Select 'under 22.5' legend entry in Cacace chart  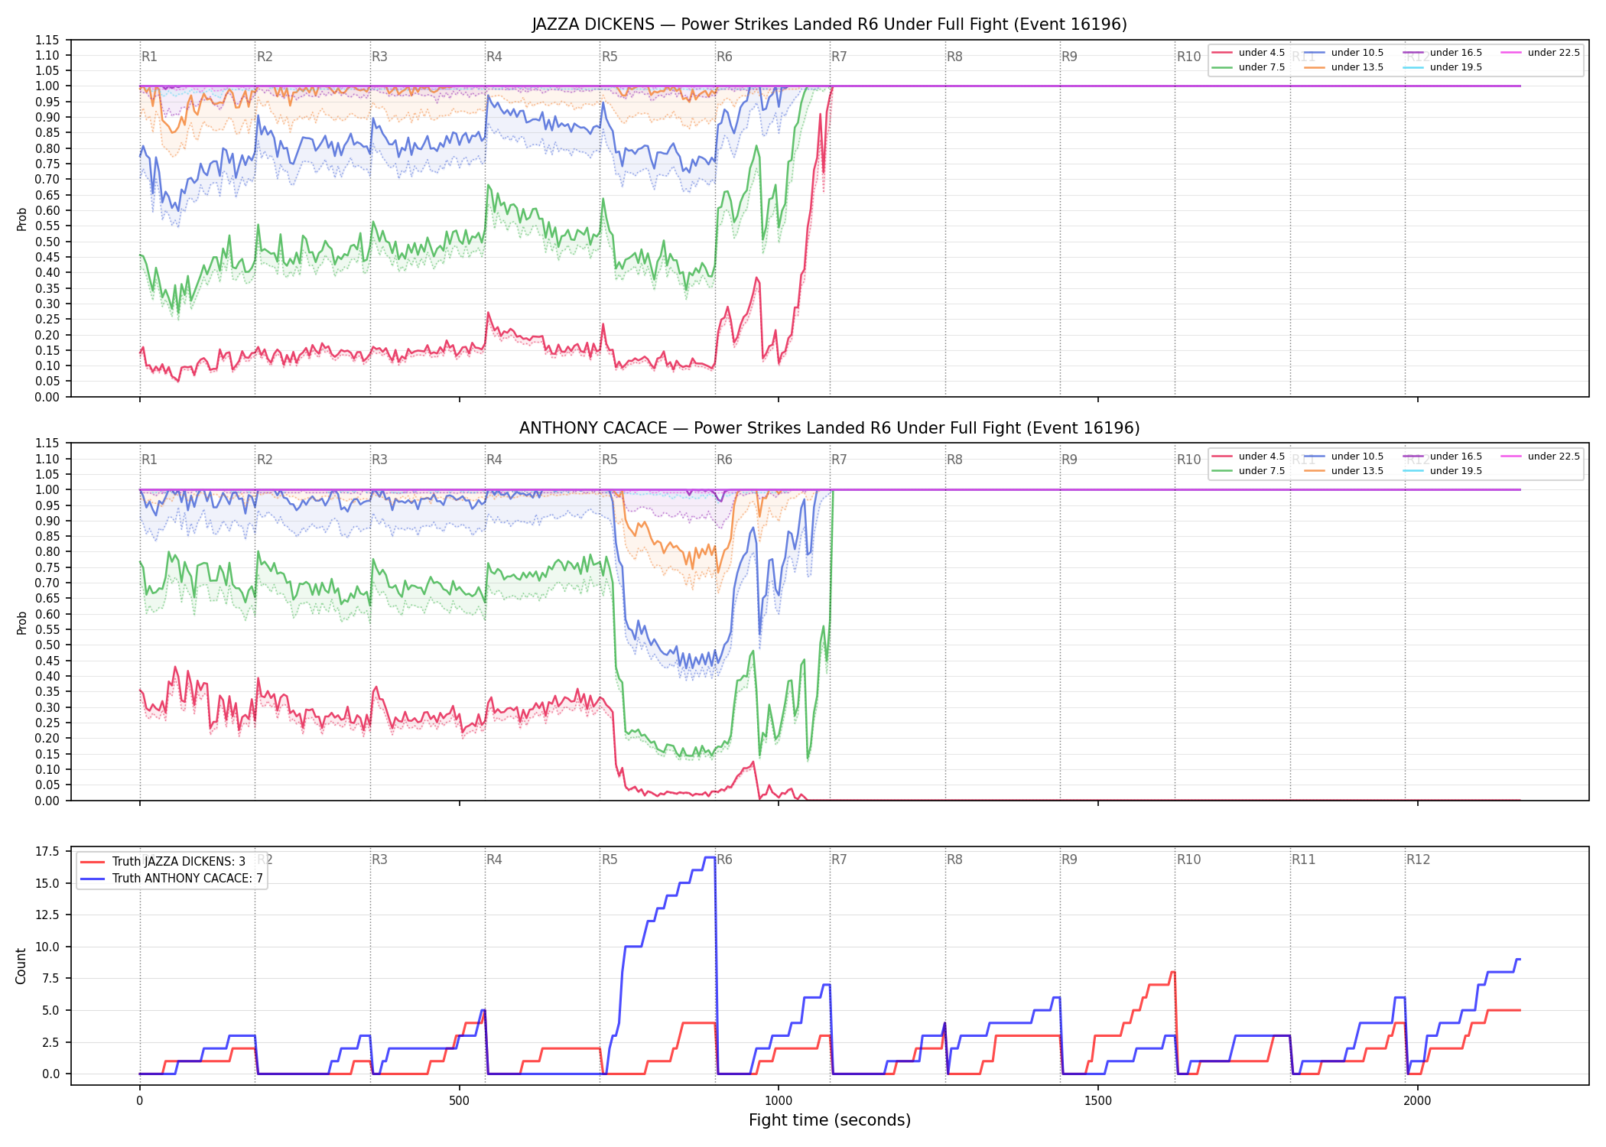[1540, 457]
